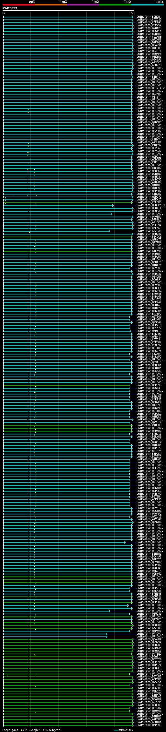Open hit UniRef100_B9H2B4
Viewport: 166px width, 732px height.
[149, 17]
